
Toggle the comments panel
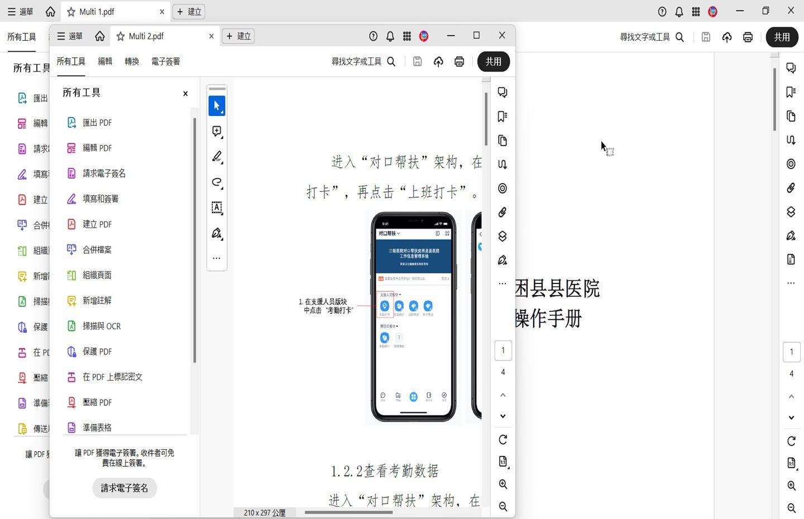502,92
